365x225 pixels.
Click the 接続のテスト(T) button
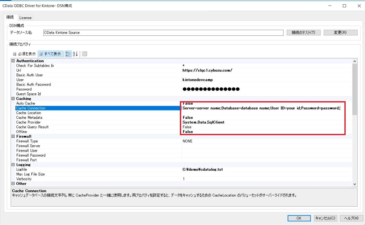click(303, 32)
